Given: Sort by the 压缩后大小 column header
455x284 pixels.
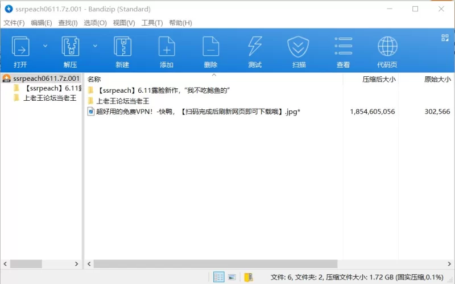Looking at the screenshot, I should (x=379, y=79).
